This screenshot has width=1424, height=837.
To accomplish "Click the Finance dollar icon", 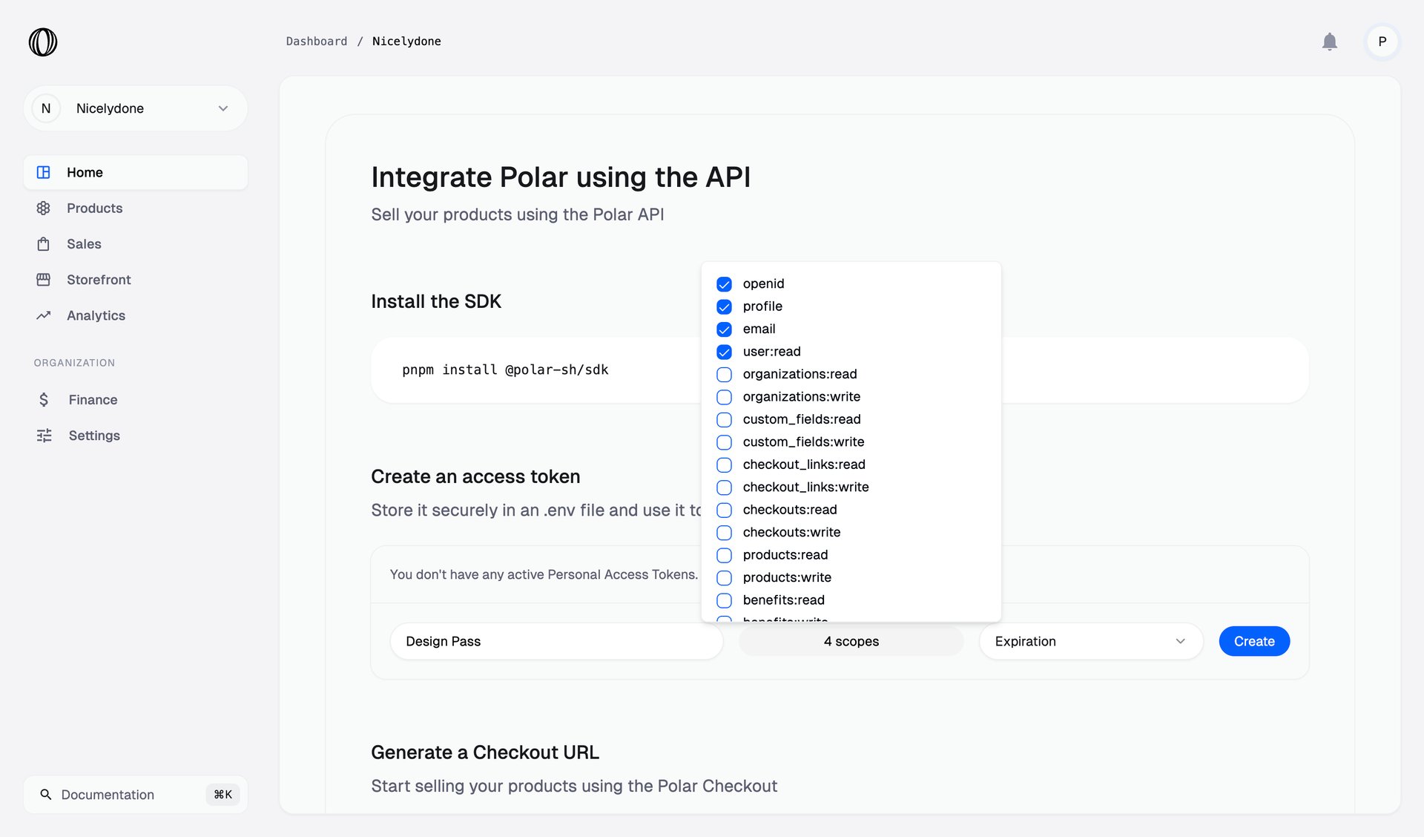I will pos(44,399).
